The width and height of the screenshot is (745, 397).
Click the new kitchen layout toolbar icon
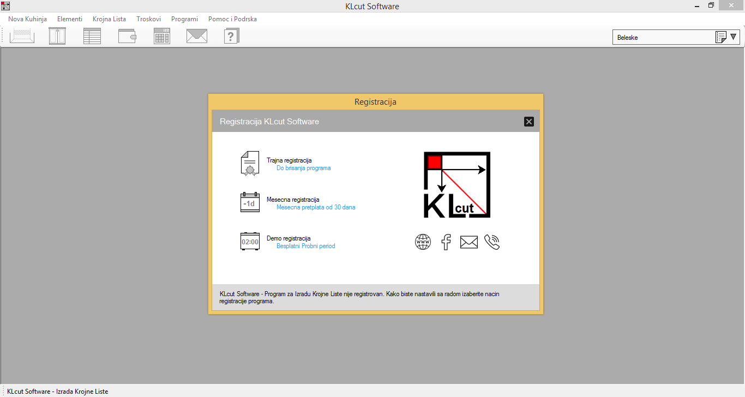(22, 37)
